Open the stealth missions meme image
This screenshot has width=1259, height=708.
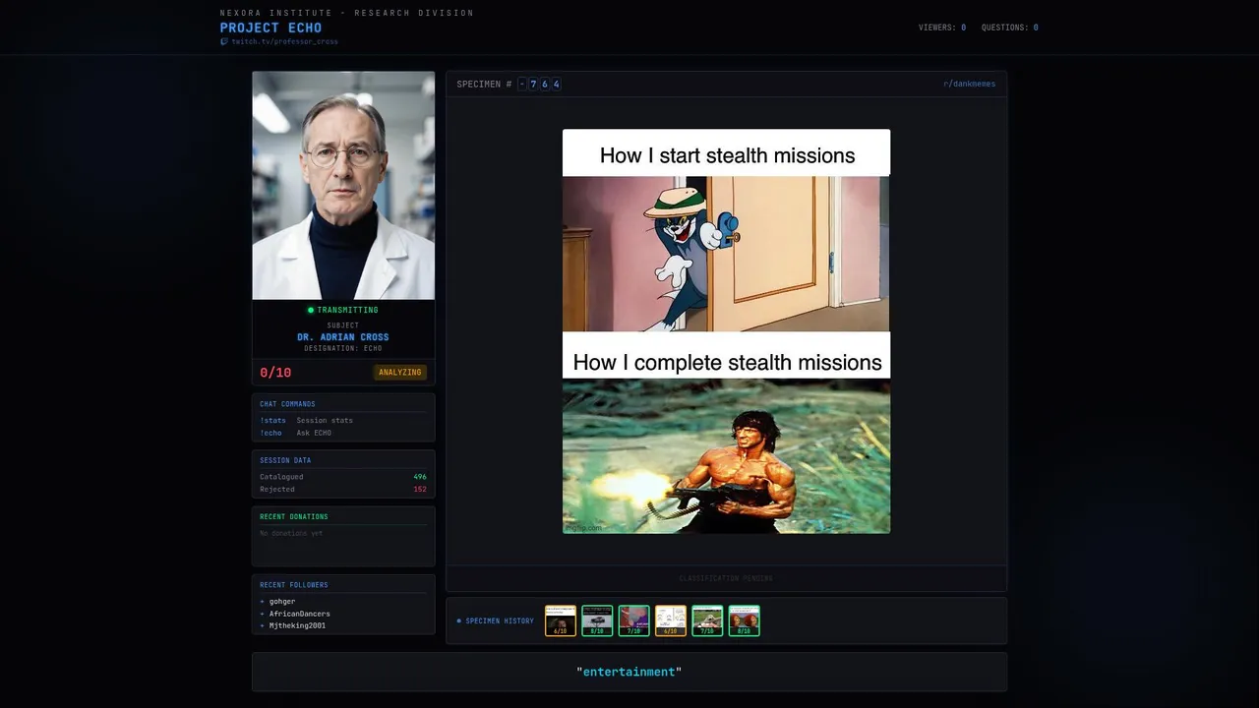(x=726, y=331)
